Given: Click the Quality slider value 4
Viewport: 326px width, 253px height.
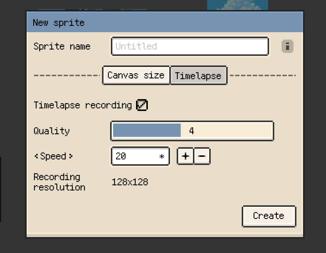Looking at the screenshot, I should pyautogui.click(x=191, y=131).
